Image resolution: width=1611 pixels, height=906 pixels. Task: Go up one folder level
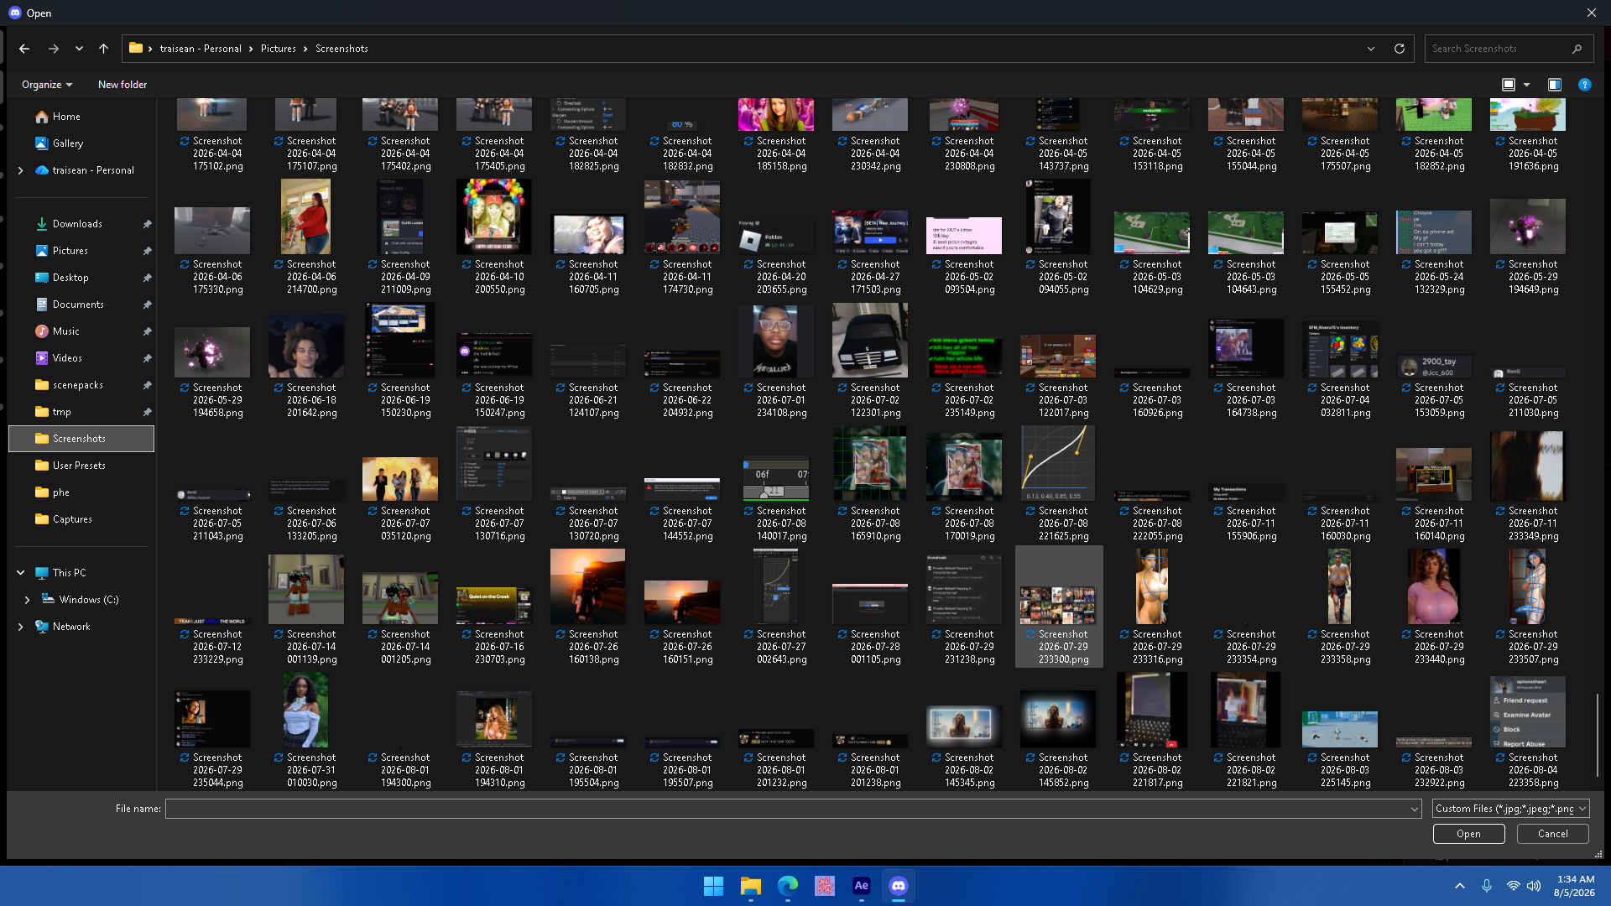click(x=104, y=49)
